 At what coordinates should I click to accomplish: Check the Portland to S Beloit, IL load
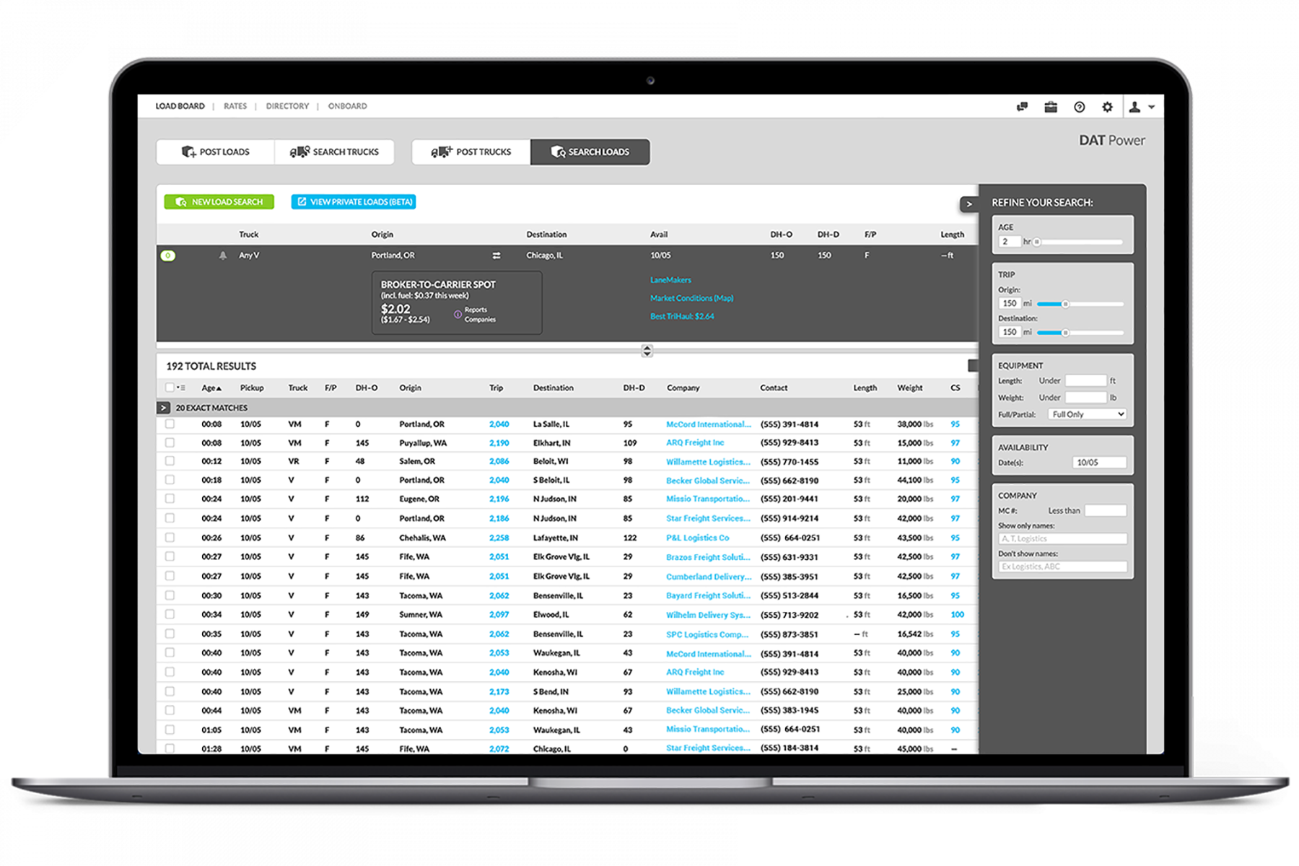pyautogui.click(x=170, y=480)
